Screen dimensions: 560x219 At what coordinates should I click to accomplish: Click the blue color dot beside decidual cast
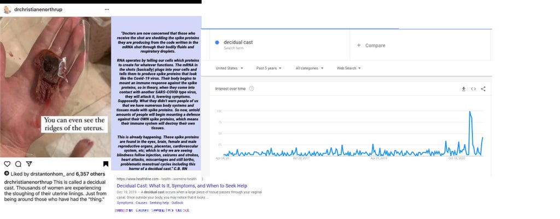(x=217, y=42)
